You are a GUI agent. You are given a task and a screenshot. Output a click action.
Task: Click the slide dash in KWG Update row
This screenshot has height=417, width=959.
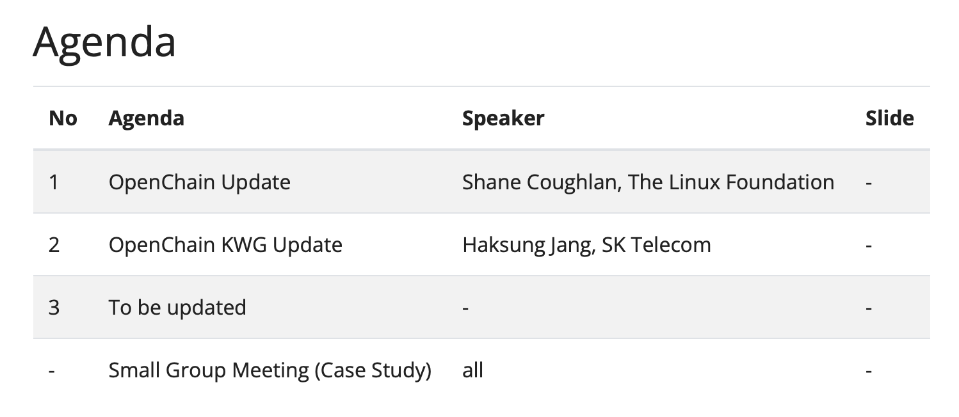869,245
